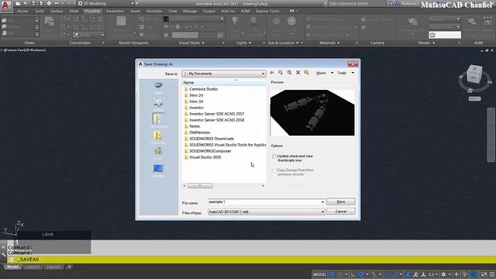
Task: Open the File name dropdown arrow
Action: pos(322,201)
